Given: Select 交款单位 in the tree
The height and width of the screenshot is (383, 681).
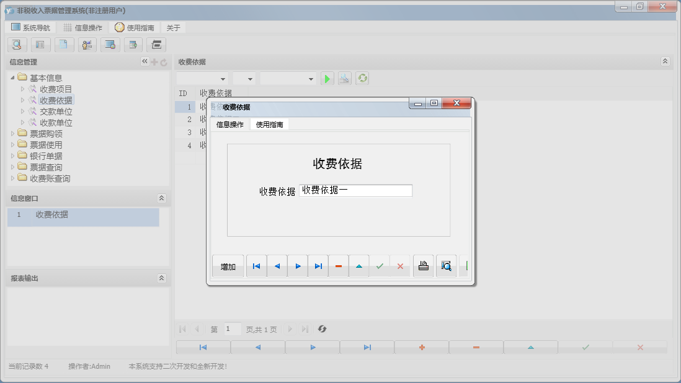Looking at the screenshot, I should point(56,112).
